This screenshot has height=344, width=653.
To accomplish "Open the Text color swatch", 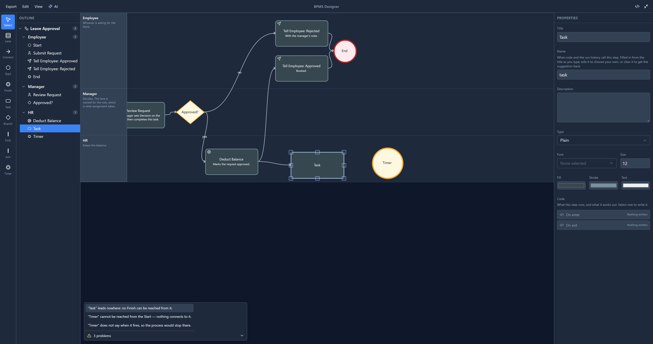I will point(636,185).
